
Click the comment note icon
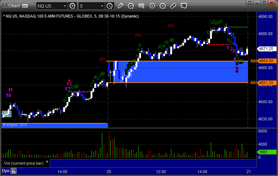click(x=183, y=6)
